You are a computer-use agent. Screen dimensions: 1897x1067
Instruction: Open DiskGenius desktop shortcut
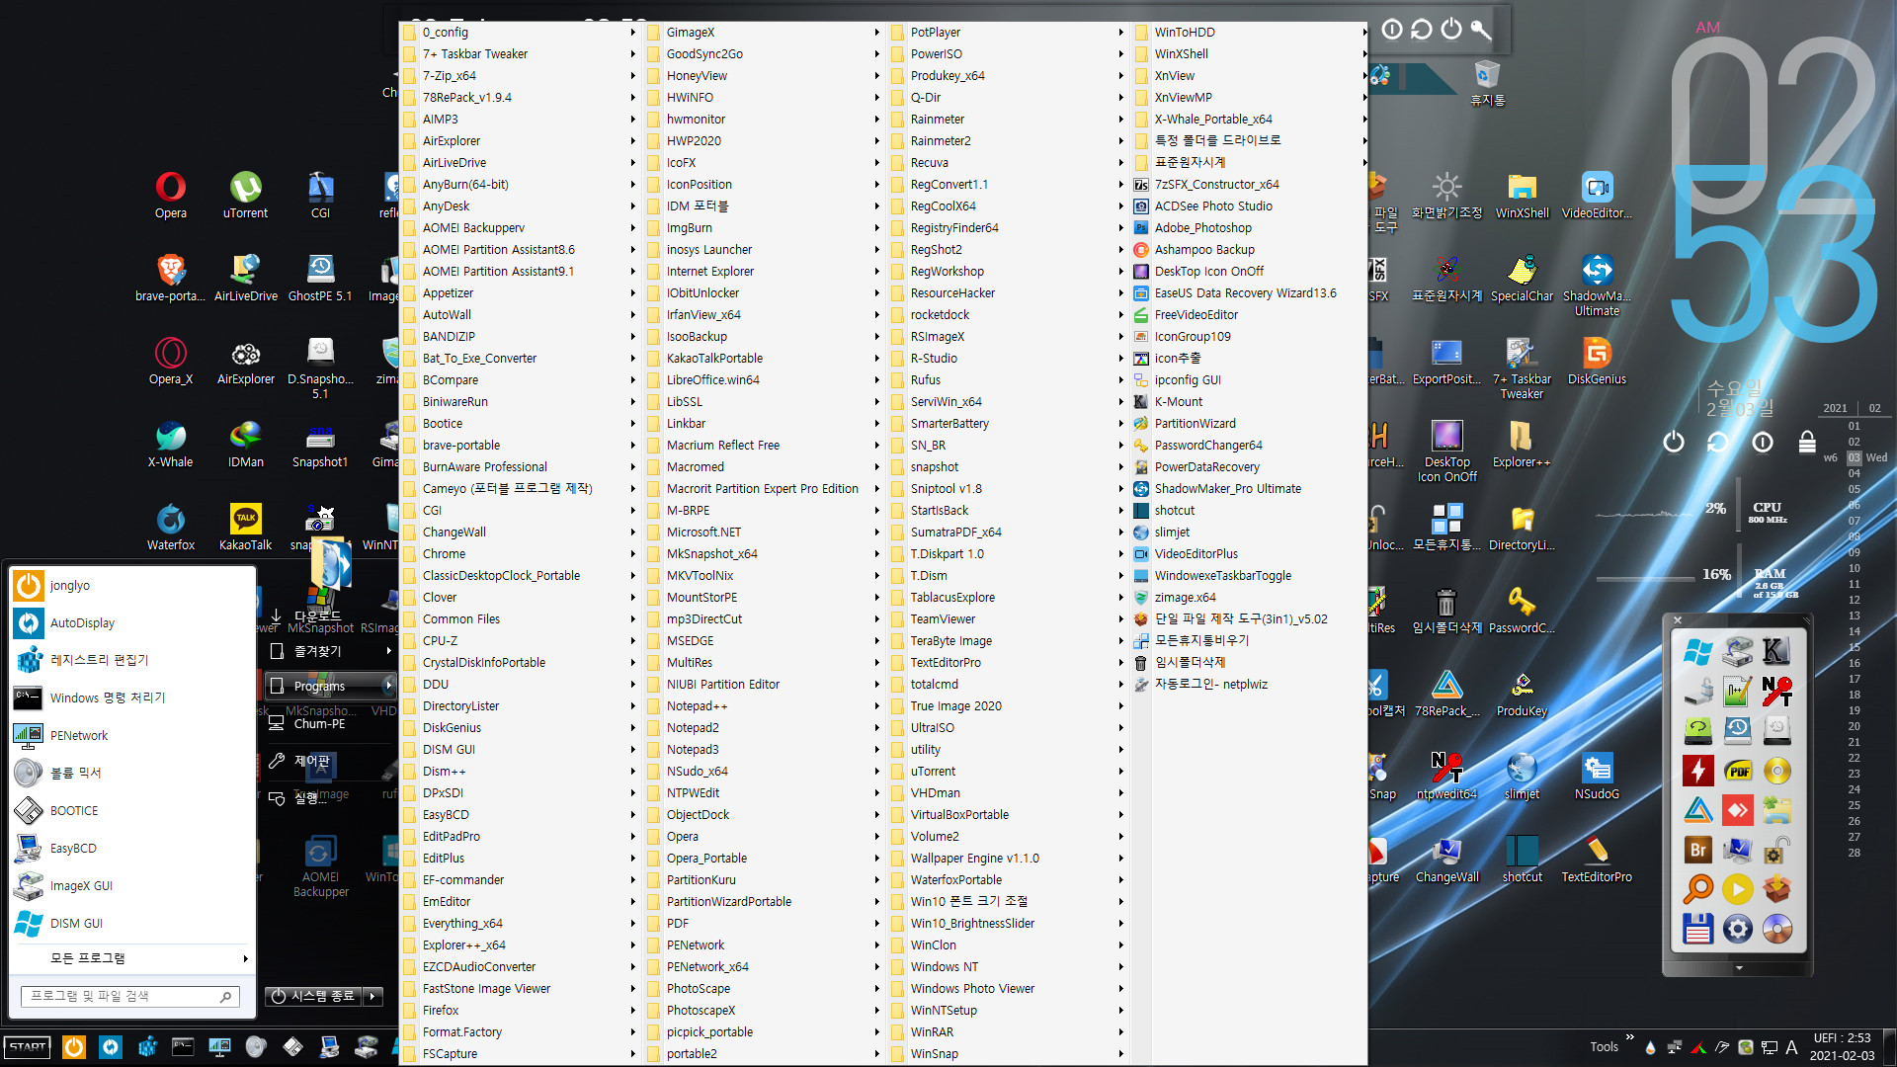[x=1597, y=361]
